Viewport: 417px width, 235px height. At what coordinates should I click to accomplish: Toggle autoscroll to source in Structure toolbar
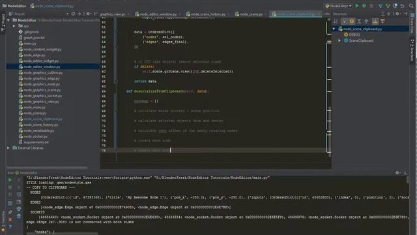[375, 21]
